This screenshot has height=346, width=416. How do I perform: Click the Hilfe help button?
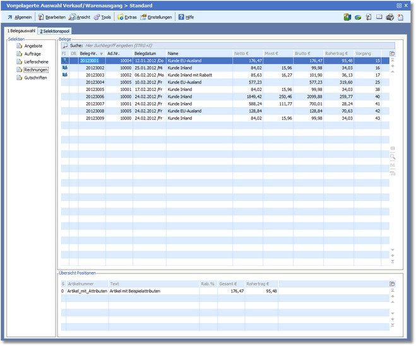point(186,17)
